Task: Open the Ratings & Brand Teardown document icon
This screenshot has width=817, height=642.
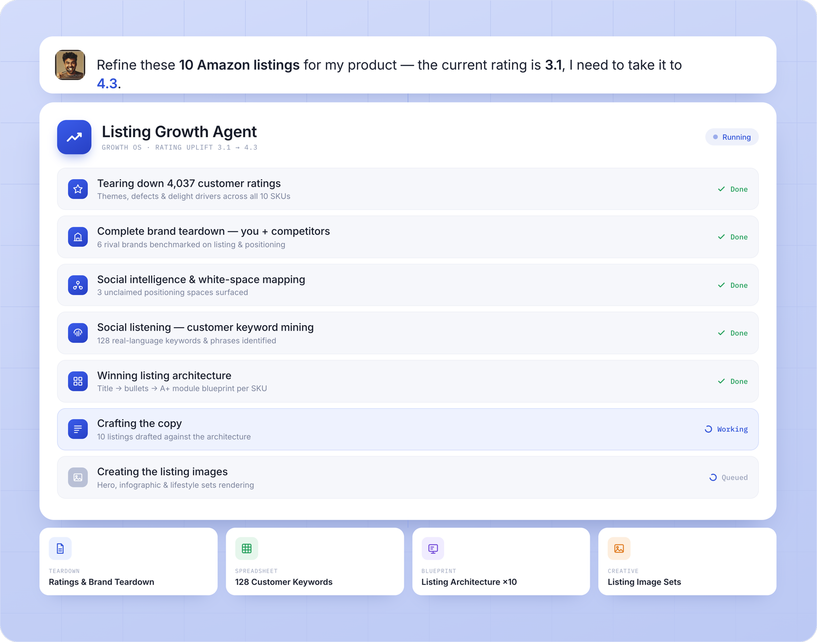Action: (x=60, y=549)
